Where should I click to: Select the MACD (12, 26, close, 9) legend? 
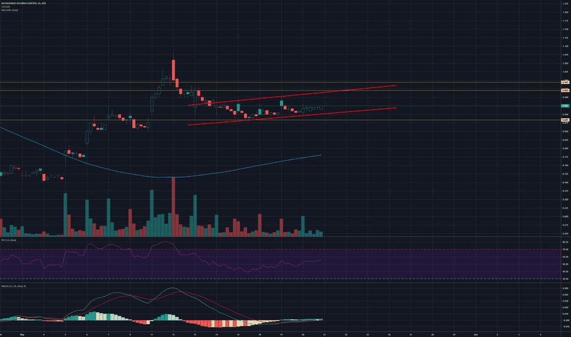13,286
